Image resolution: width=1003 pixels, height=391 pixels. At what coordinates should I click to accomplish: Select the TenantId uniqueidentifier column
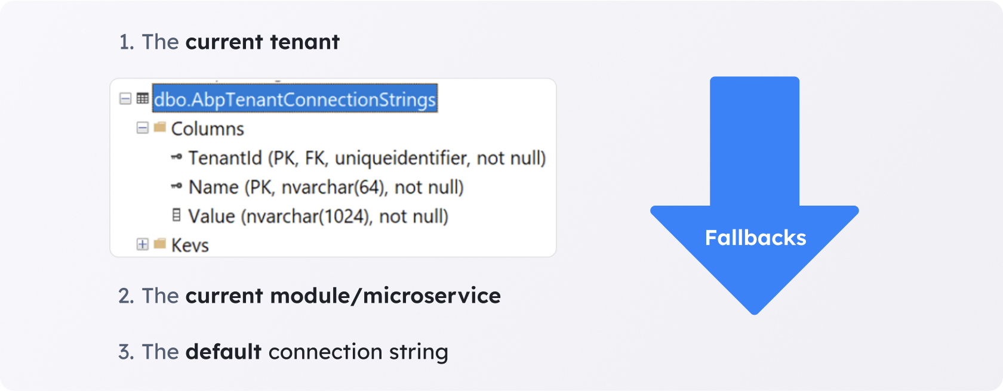[x=367, y=158]
